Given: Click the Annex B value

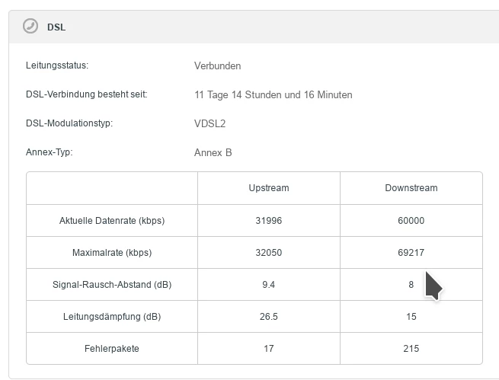Looking at the screenshot, I should 213,152.
